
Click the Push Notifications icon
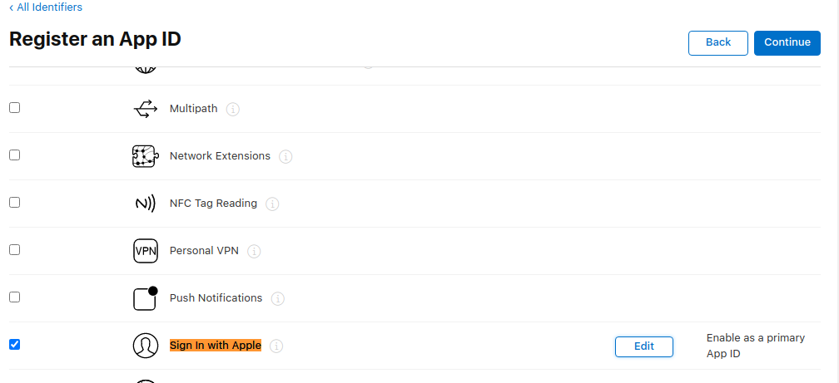pos(145,298)
